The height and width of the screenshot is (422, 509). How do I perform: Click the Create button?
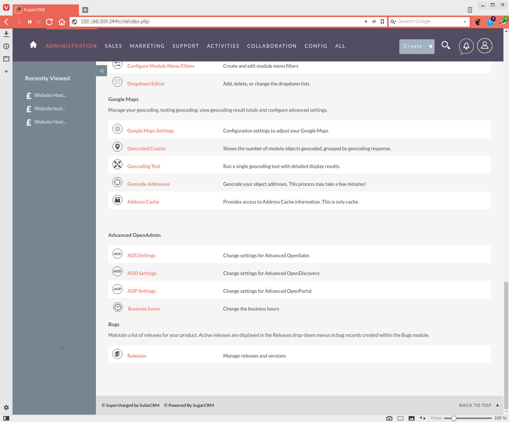(x=413, y=47)
